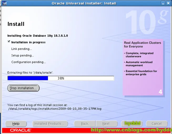Open Installed Products list
This screenshot has width=172, height=134.
click(x=50, y=124)
